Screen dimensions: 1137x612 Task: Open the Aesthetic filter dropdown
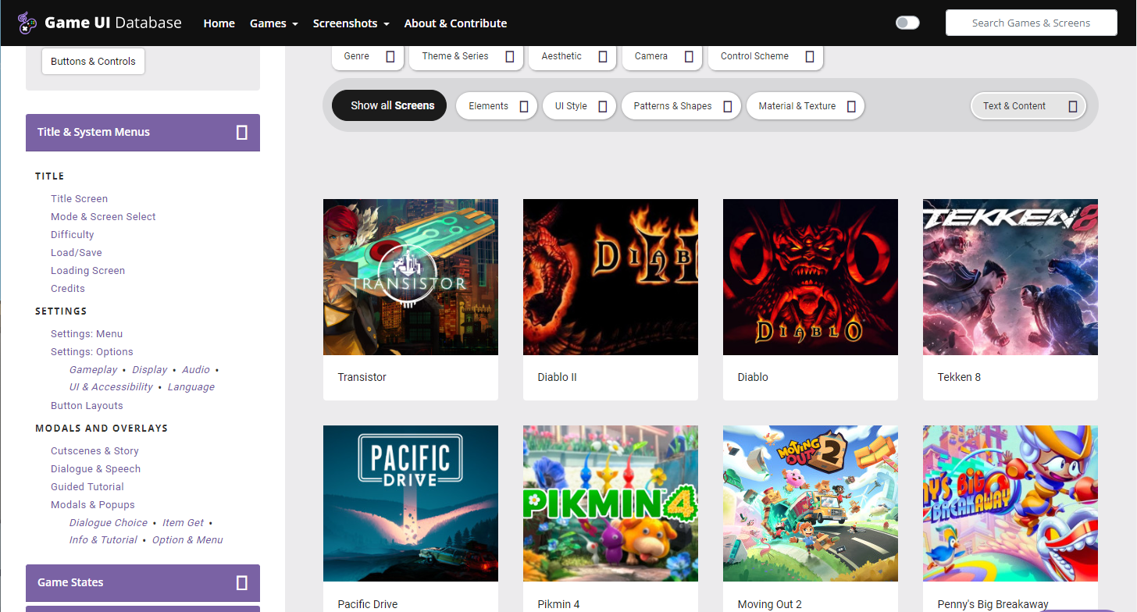572,56
